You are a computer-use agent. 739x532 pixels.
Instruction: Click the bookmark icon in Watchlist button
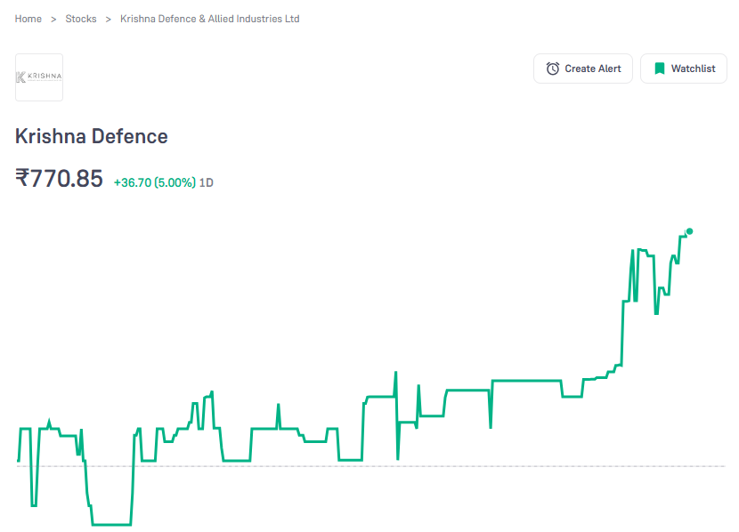(x=659, y=68)
